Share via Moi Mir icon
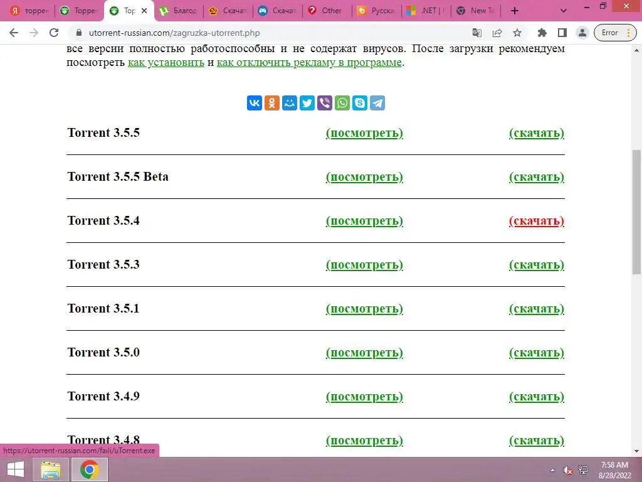This screenshot has width=642, height=482. pos(290,103)
